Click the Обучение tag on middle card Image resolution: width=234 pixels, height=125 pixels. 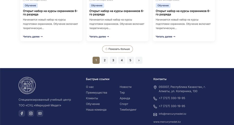pos(97,5)
